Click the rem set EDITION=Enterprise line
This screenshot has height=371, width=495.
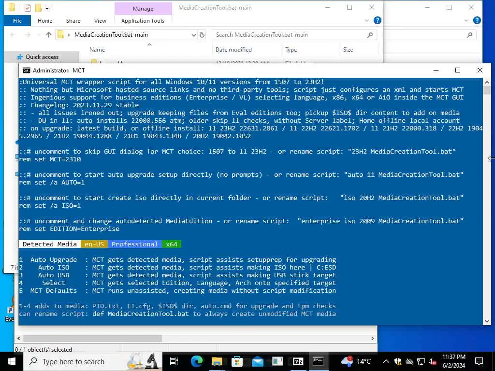69,228
